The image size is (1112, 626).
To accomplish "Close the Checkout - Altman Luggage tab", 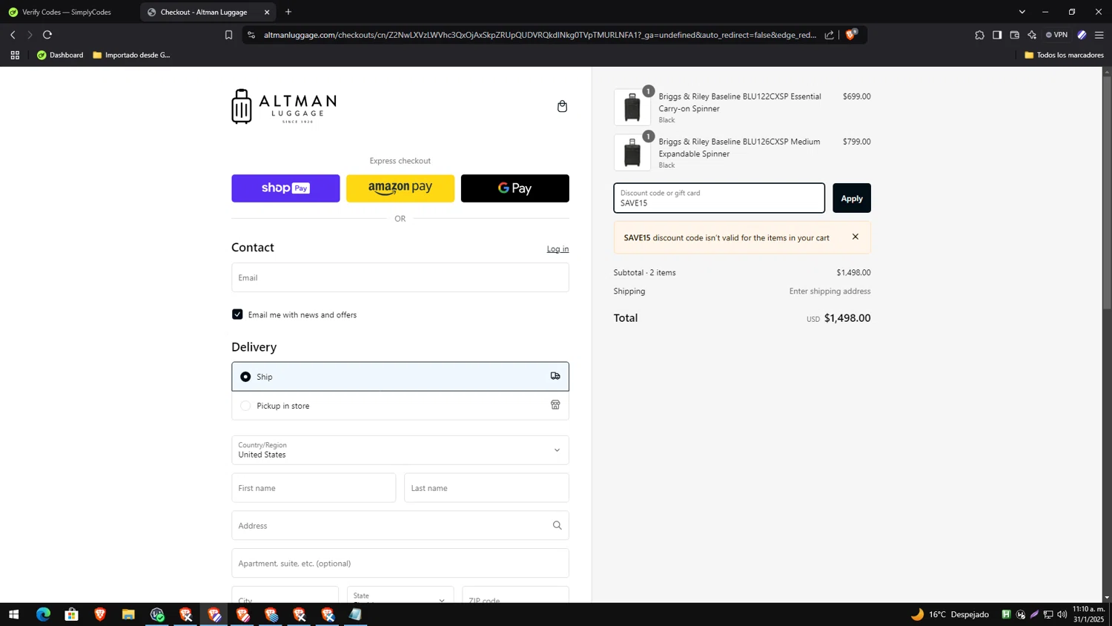I will [267, 12].
